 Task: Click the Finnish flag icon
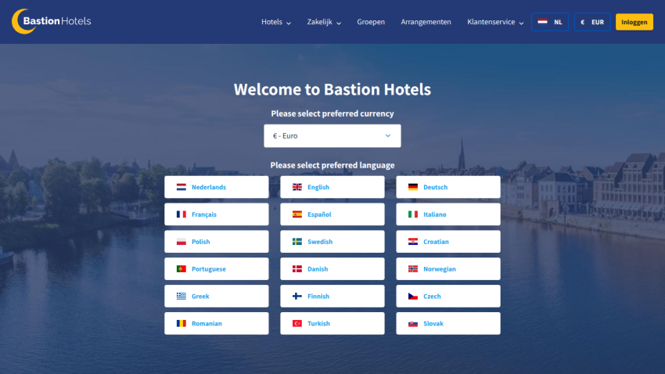tap(297, 296)
